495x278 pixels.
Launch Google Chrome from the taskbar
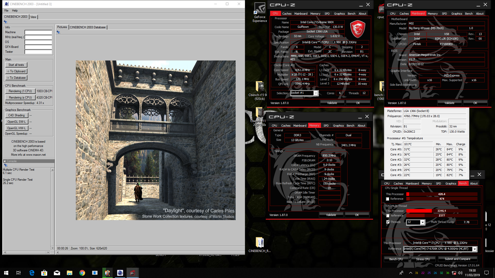pos(82,273)
